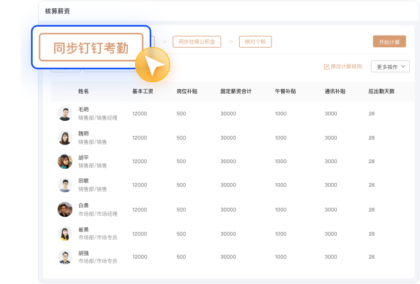Image resolution: width=420 pixels, height=284 pixels.
Task: Click 销售部/销售经理 under 毛明
Action: pyautogui.click(x=98, y=118)
